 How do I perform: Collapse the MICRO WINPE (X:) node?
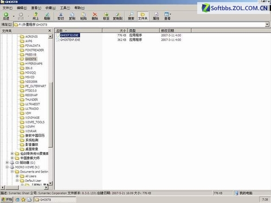tap(7, 167)
